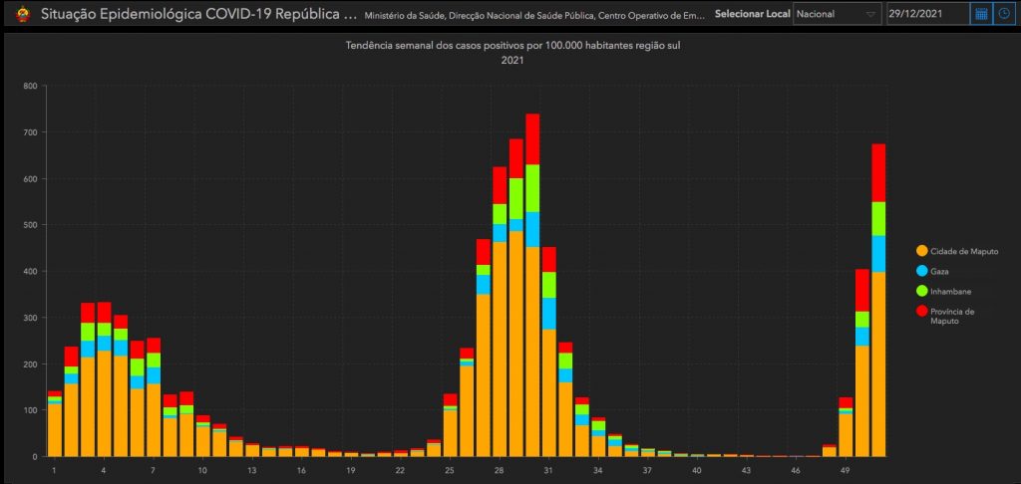The width and height of the screenshot is (1021, 484).
Task: Click the red segment of the week 50 bar
Action: coord(861,290)
